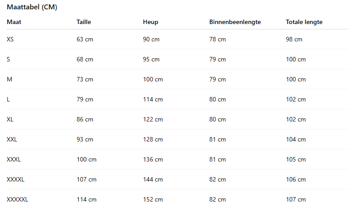The width and height of the screenshot is (354, 218).
Task: Click the L size row label
Action: click(x=8, y=99)
